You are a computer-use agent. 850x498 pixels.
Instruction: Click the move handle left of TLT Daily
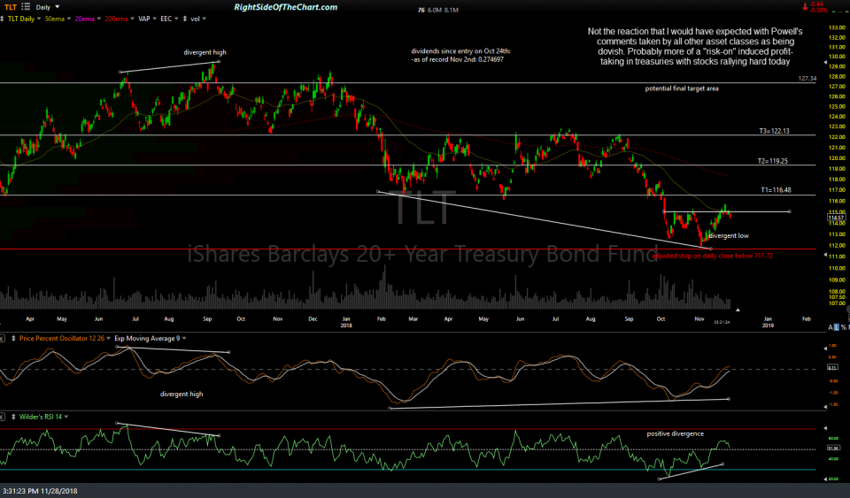pos(3,19)
